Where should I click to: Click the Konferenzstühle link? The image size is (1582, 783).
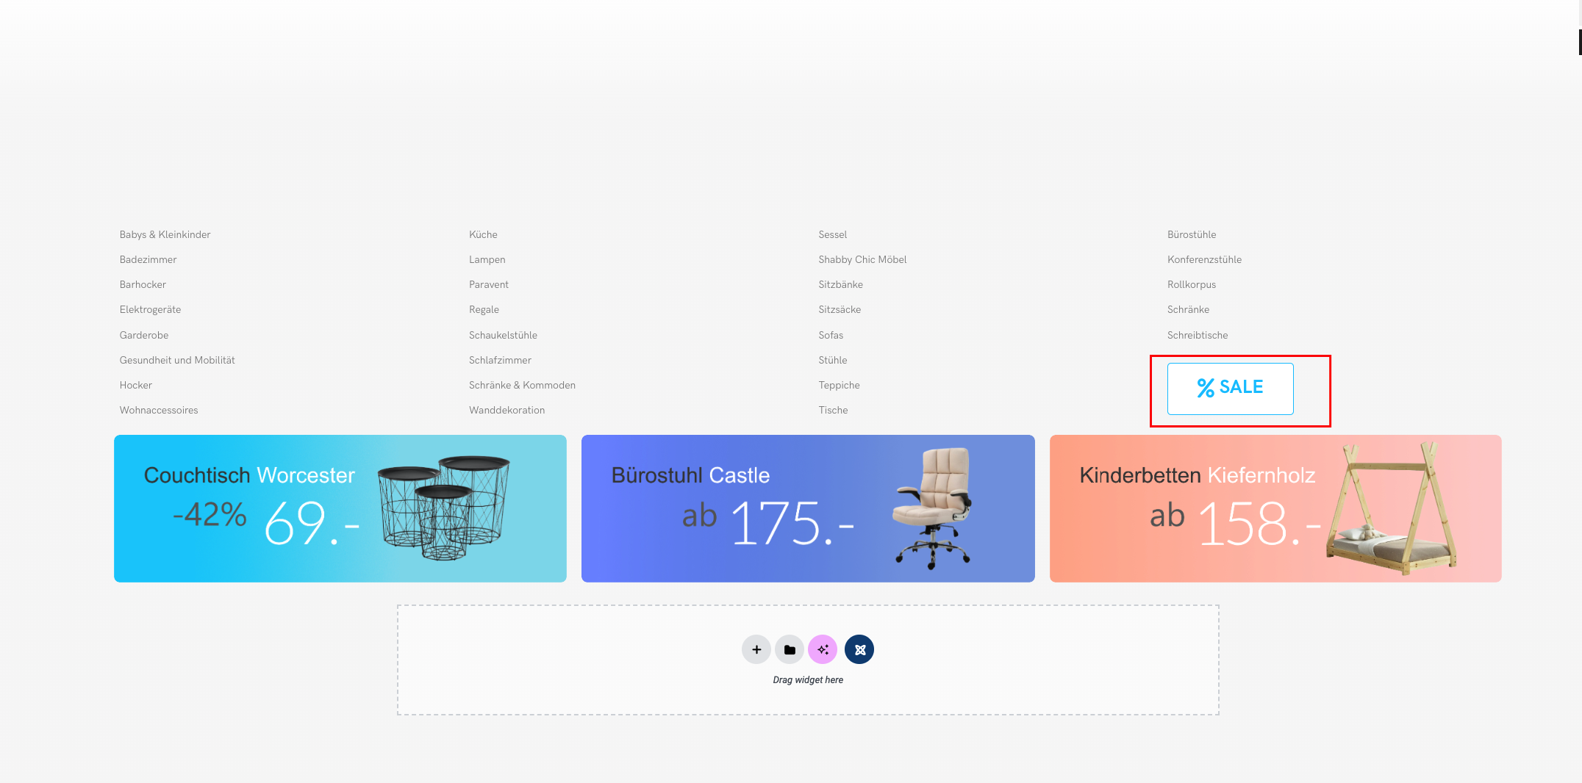[x=1204, y=259]
